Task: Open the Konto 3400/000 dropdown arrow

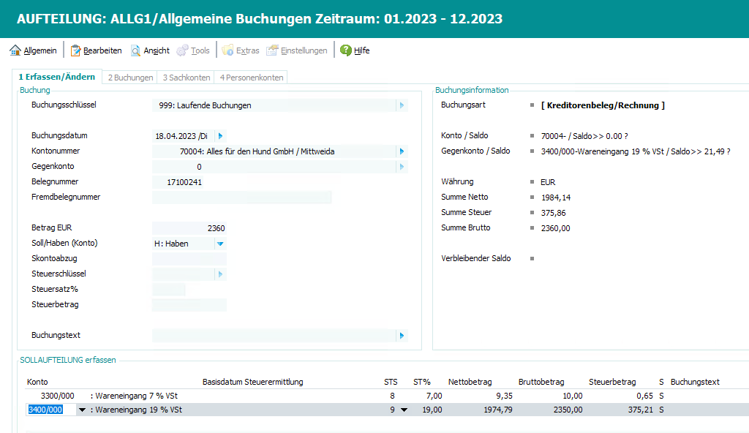Action: (82, 410)
